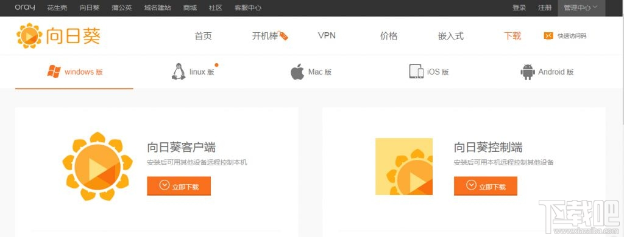
Task: Switch to iOS 版 tab
Action: pyautogui.click(x=438, y=72)
